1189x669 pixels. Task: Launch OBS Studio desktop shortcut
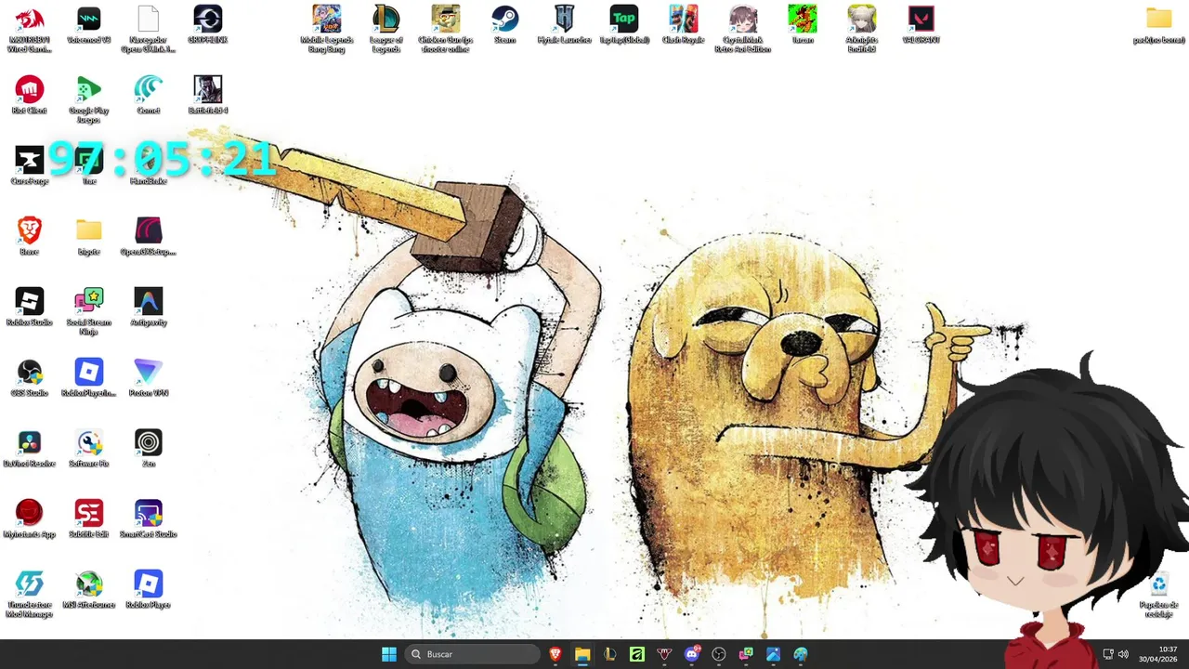click(29, 379)
